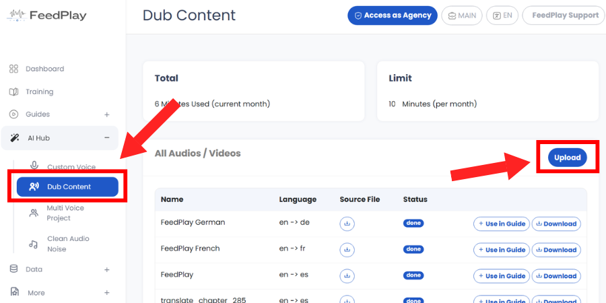
Task: Download source file for FeedPlay German
Action: (x=347, y=224)
